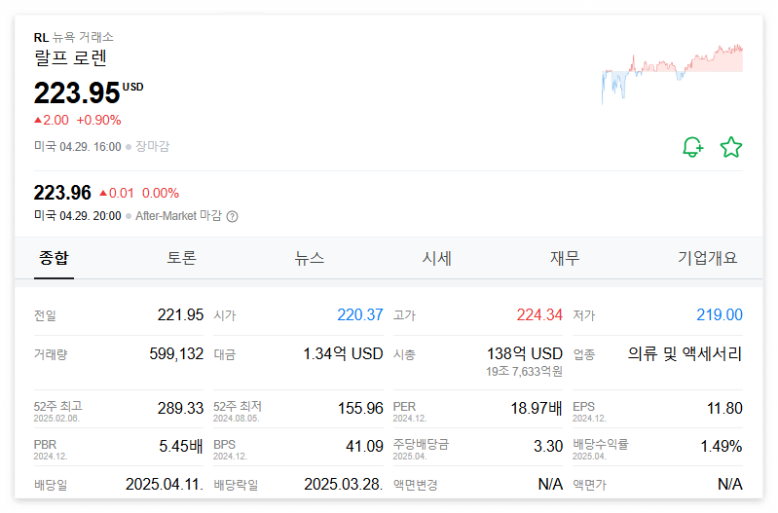Click the 시가 value 220.37

[x=360, y=314]
